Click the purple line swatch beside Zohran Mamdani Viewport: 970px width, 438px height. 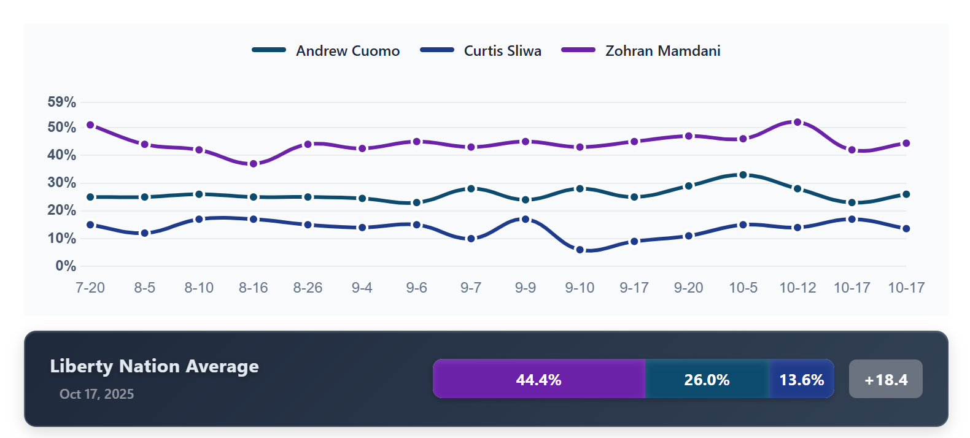tap(578, 50)
